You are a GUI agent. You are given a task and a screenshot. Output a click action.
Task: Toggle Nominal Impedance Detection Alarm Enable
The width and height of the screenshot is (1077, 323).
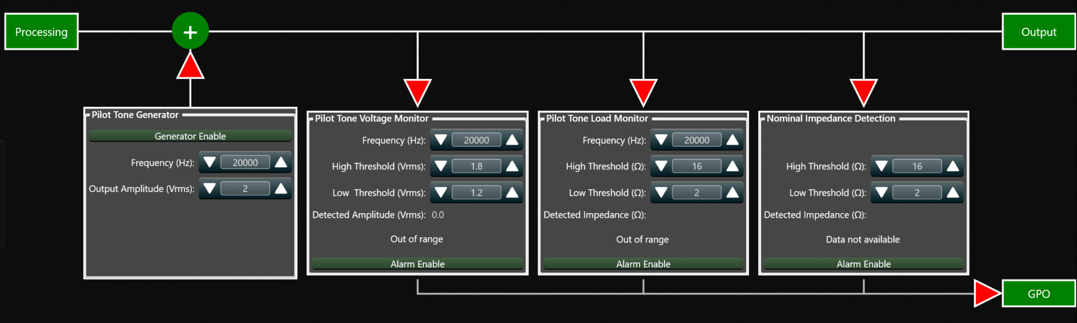(863, 264)
